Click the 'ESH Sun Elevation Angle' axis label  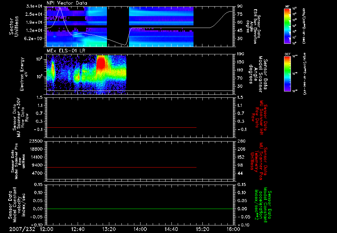[253, 26]
